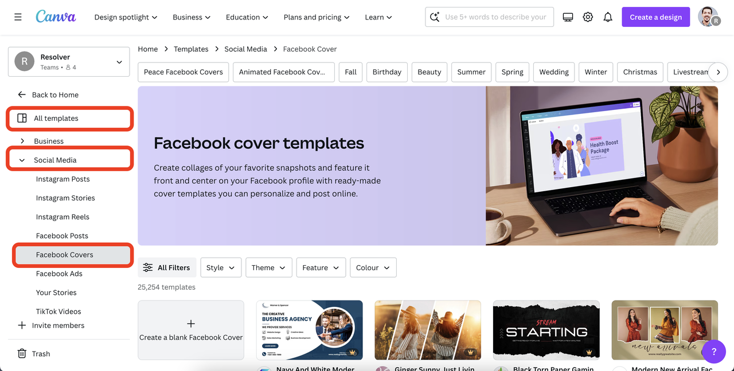Viewport: 734px width, 371px height.
Task: Select Instagram Stories in the sidebar
Action: tap(65, 198)
